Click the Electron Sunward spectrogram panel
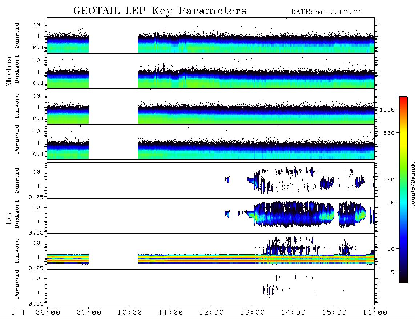 [x=211, y=36]
